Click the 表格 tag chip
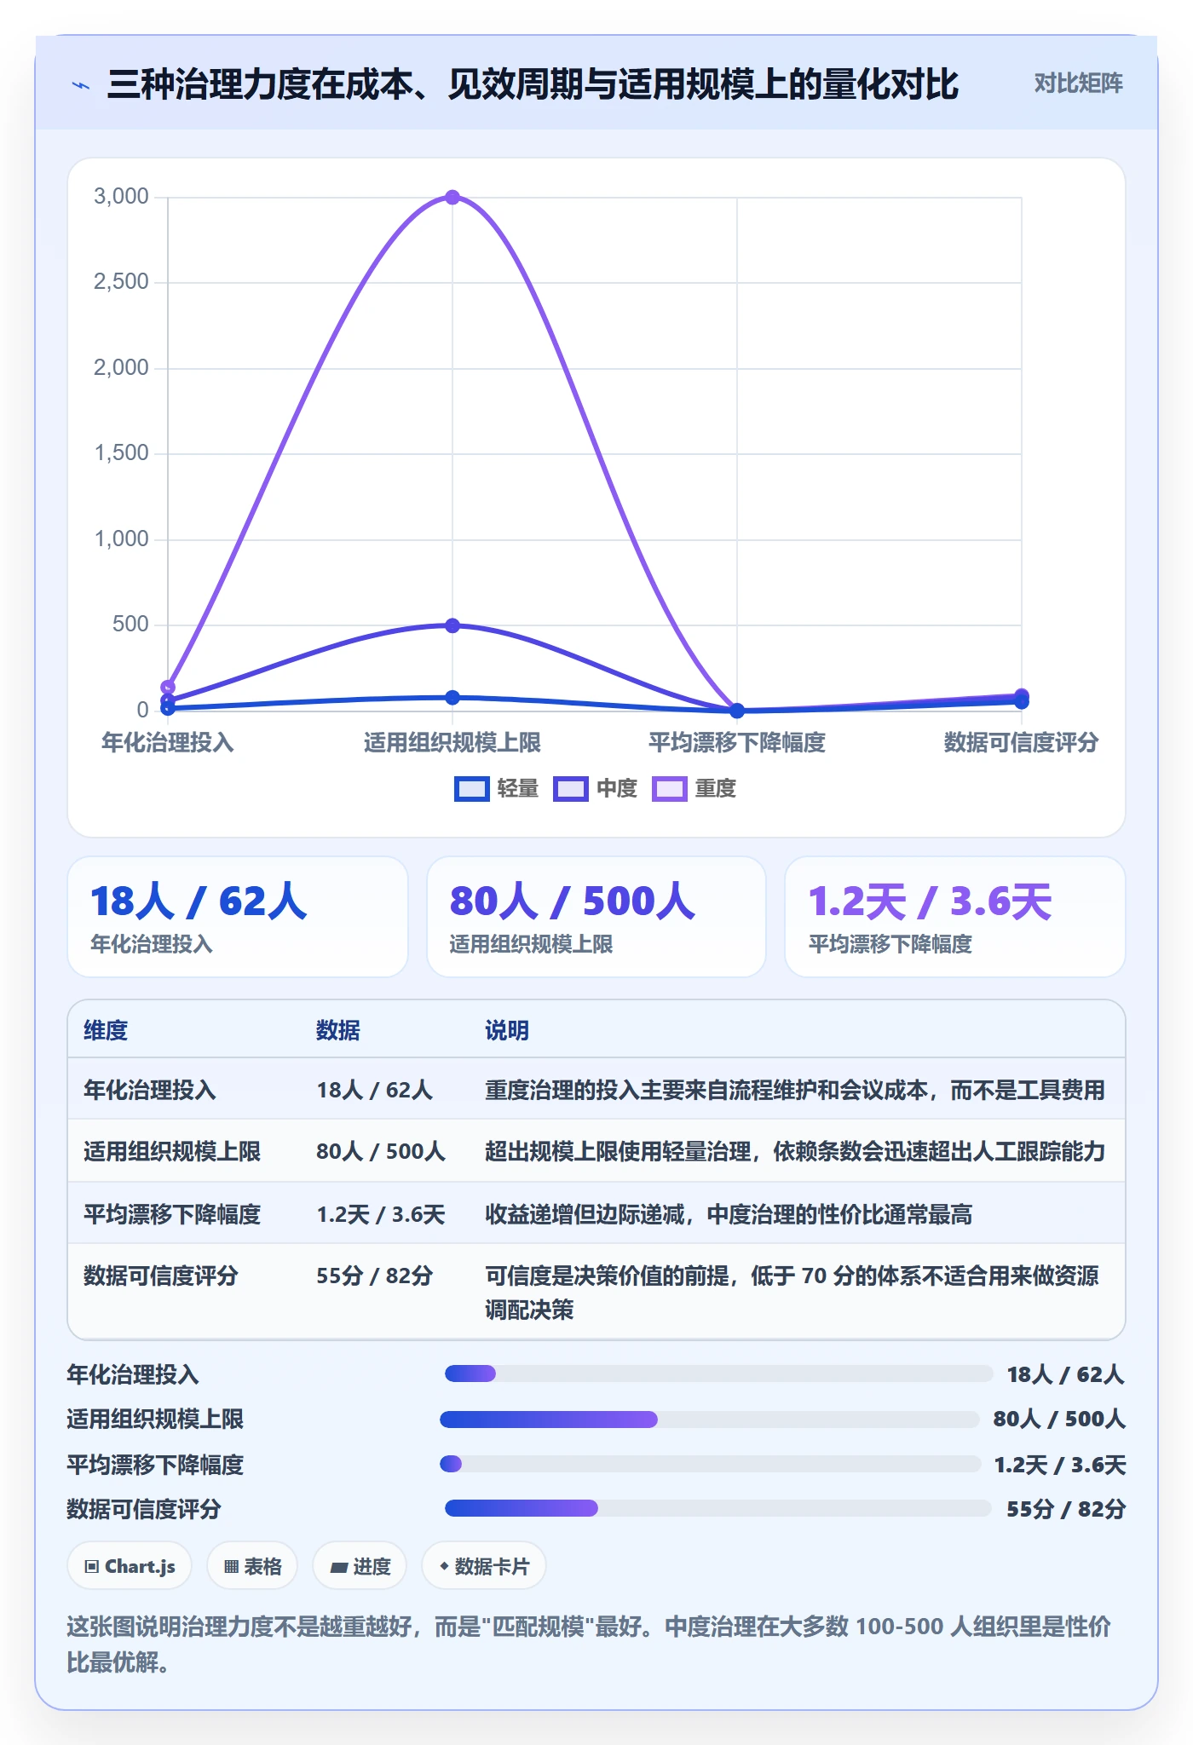The image size is (1193, 1745). point(252,1566)
